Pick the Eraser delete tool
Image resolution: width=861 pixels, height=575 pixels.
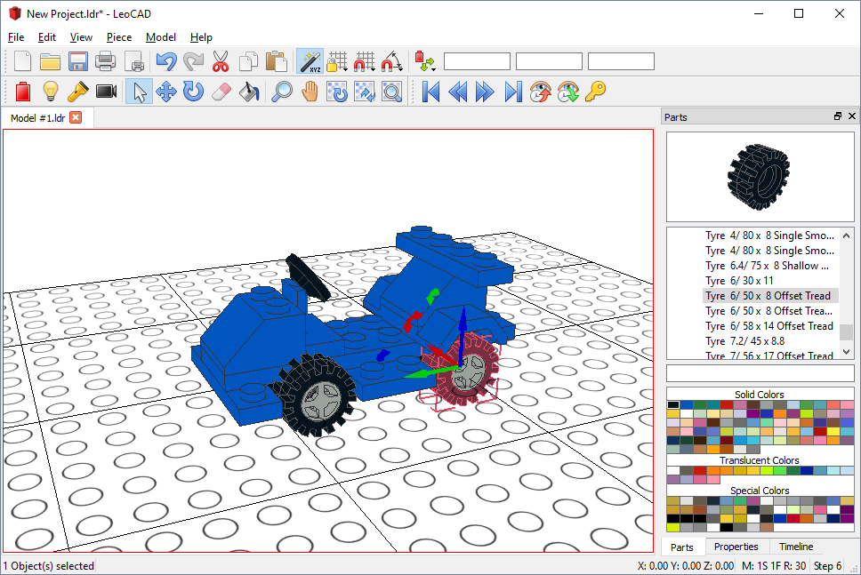(221, 92)
